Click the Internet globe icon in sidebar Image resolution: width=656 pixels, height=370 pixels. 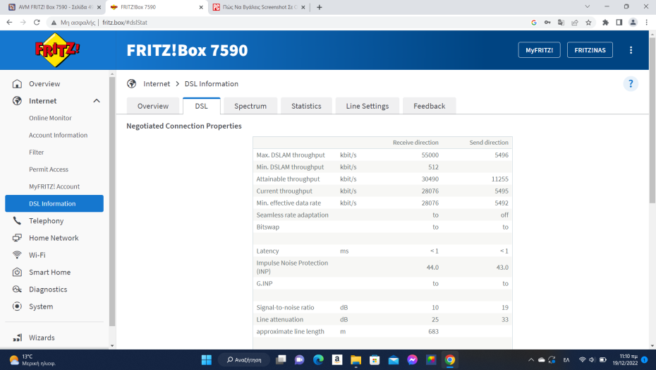click(x=17, y=101)
